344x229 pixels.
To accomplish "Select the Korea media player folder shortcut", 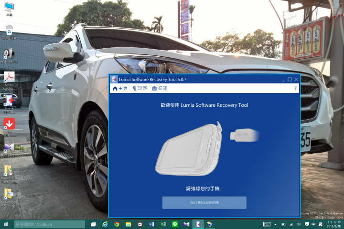I will click(x=9, y=175).
